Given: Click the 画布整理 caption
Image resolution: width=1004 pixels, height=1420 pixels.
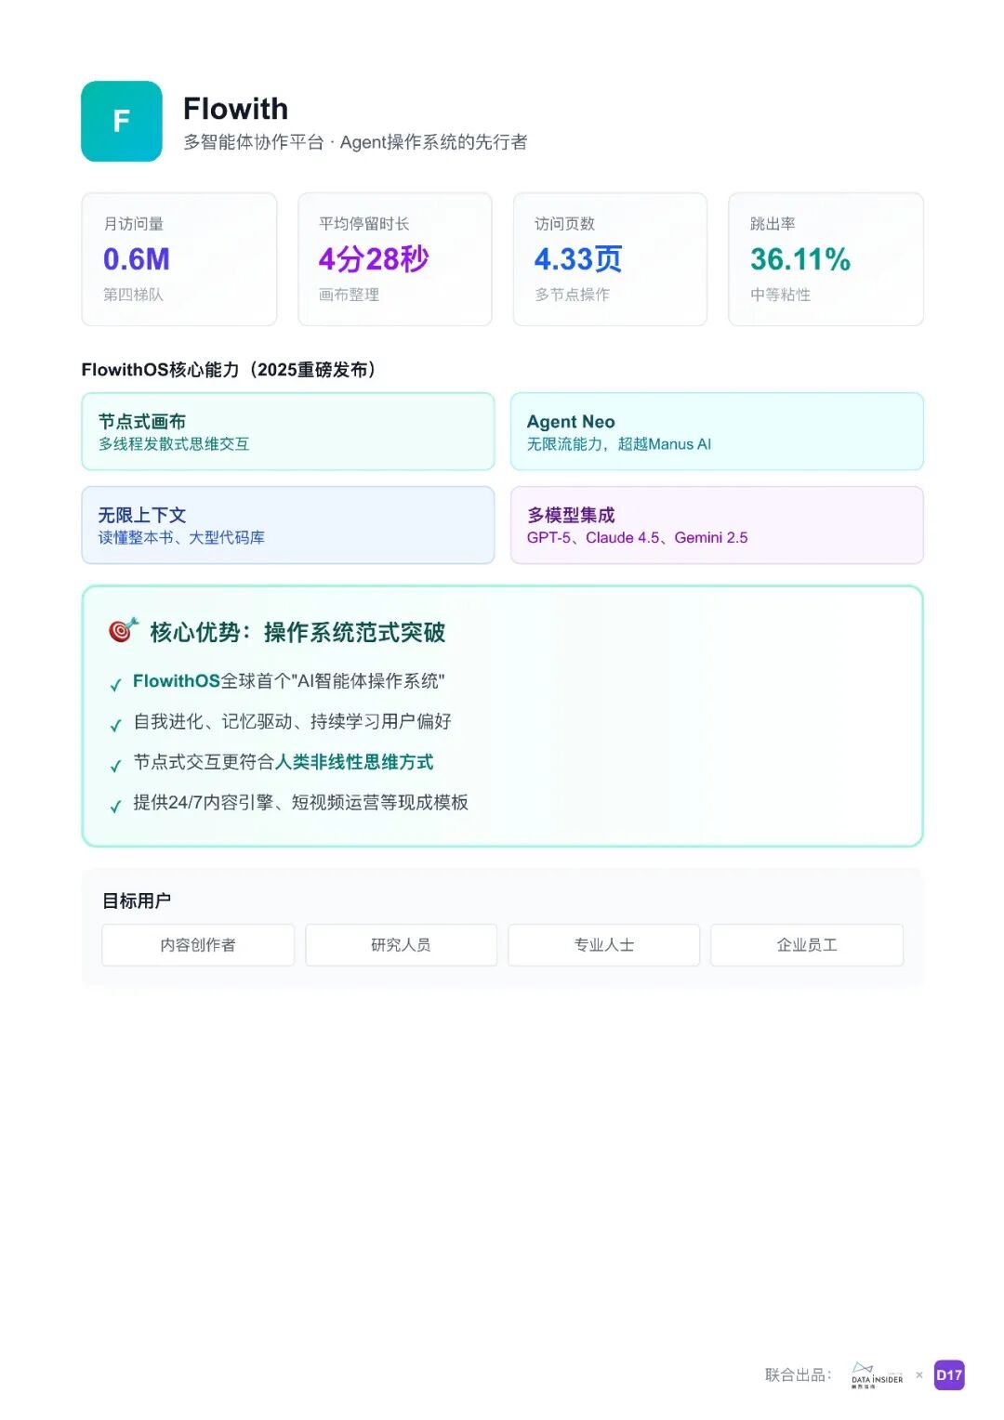Looking at the screenshot, I should pyautogui.click(x=349, y=295).
